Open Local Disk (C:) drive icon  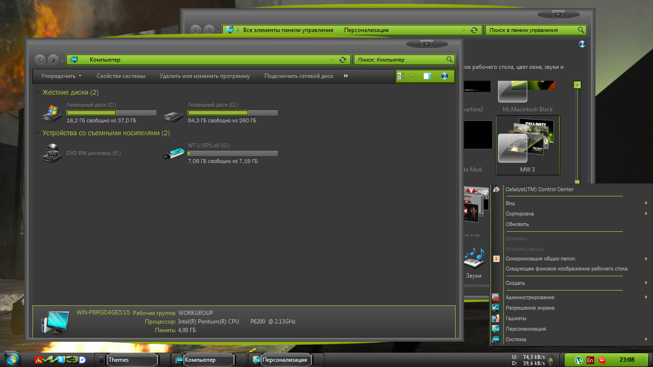(52, 113)
